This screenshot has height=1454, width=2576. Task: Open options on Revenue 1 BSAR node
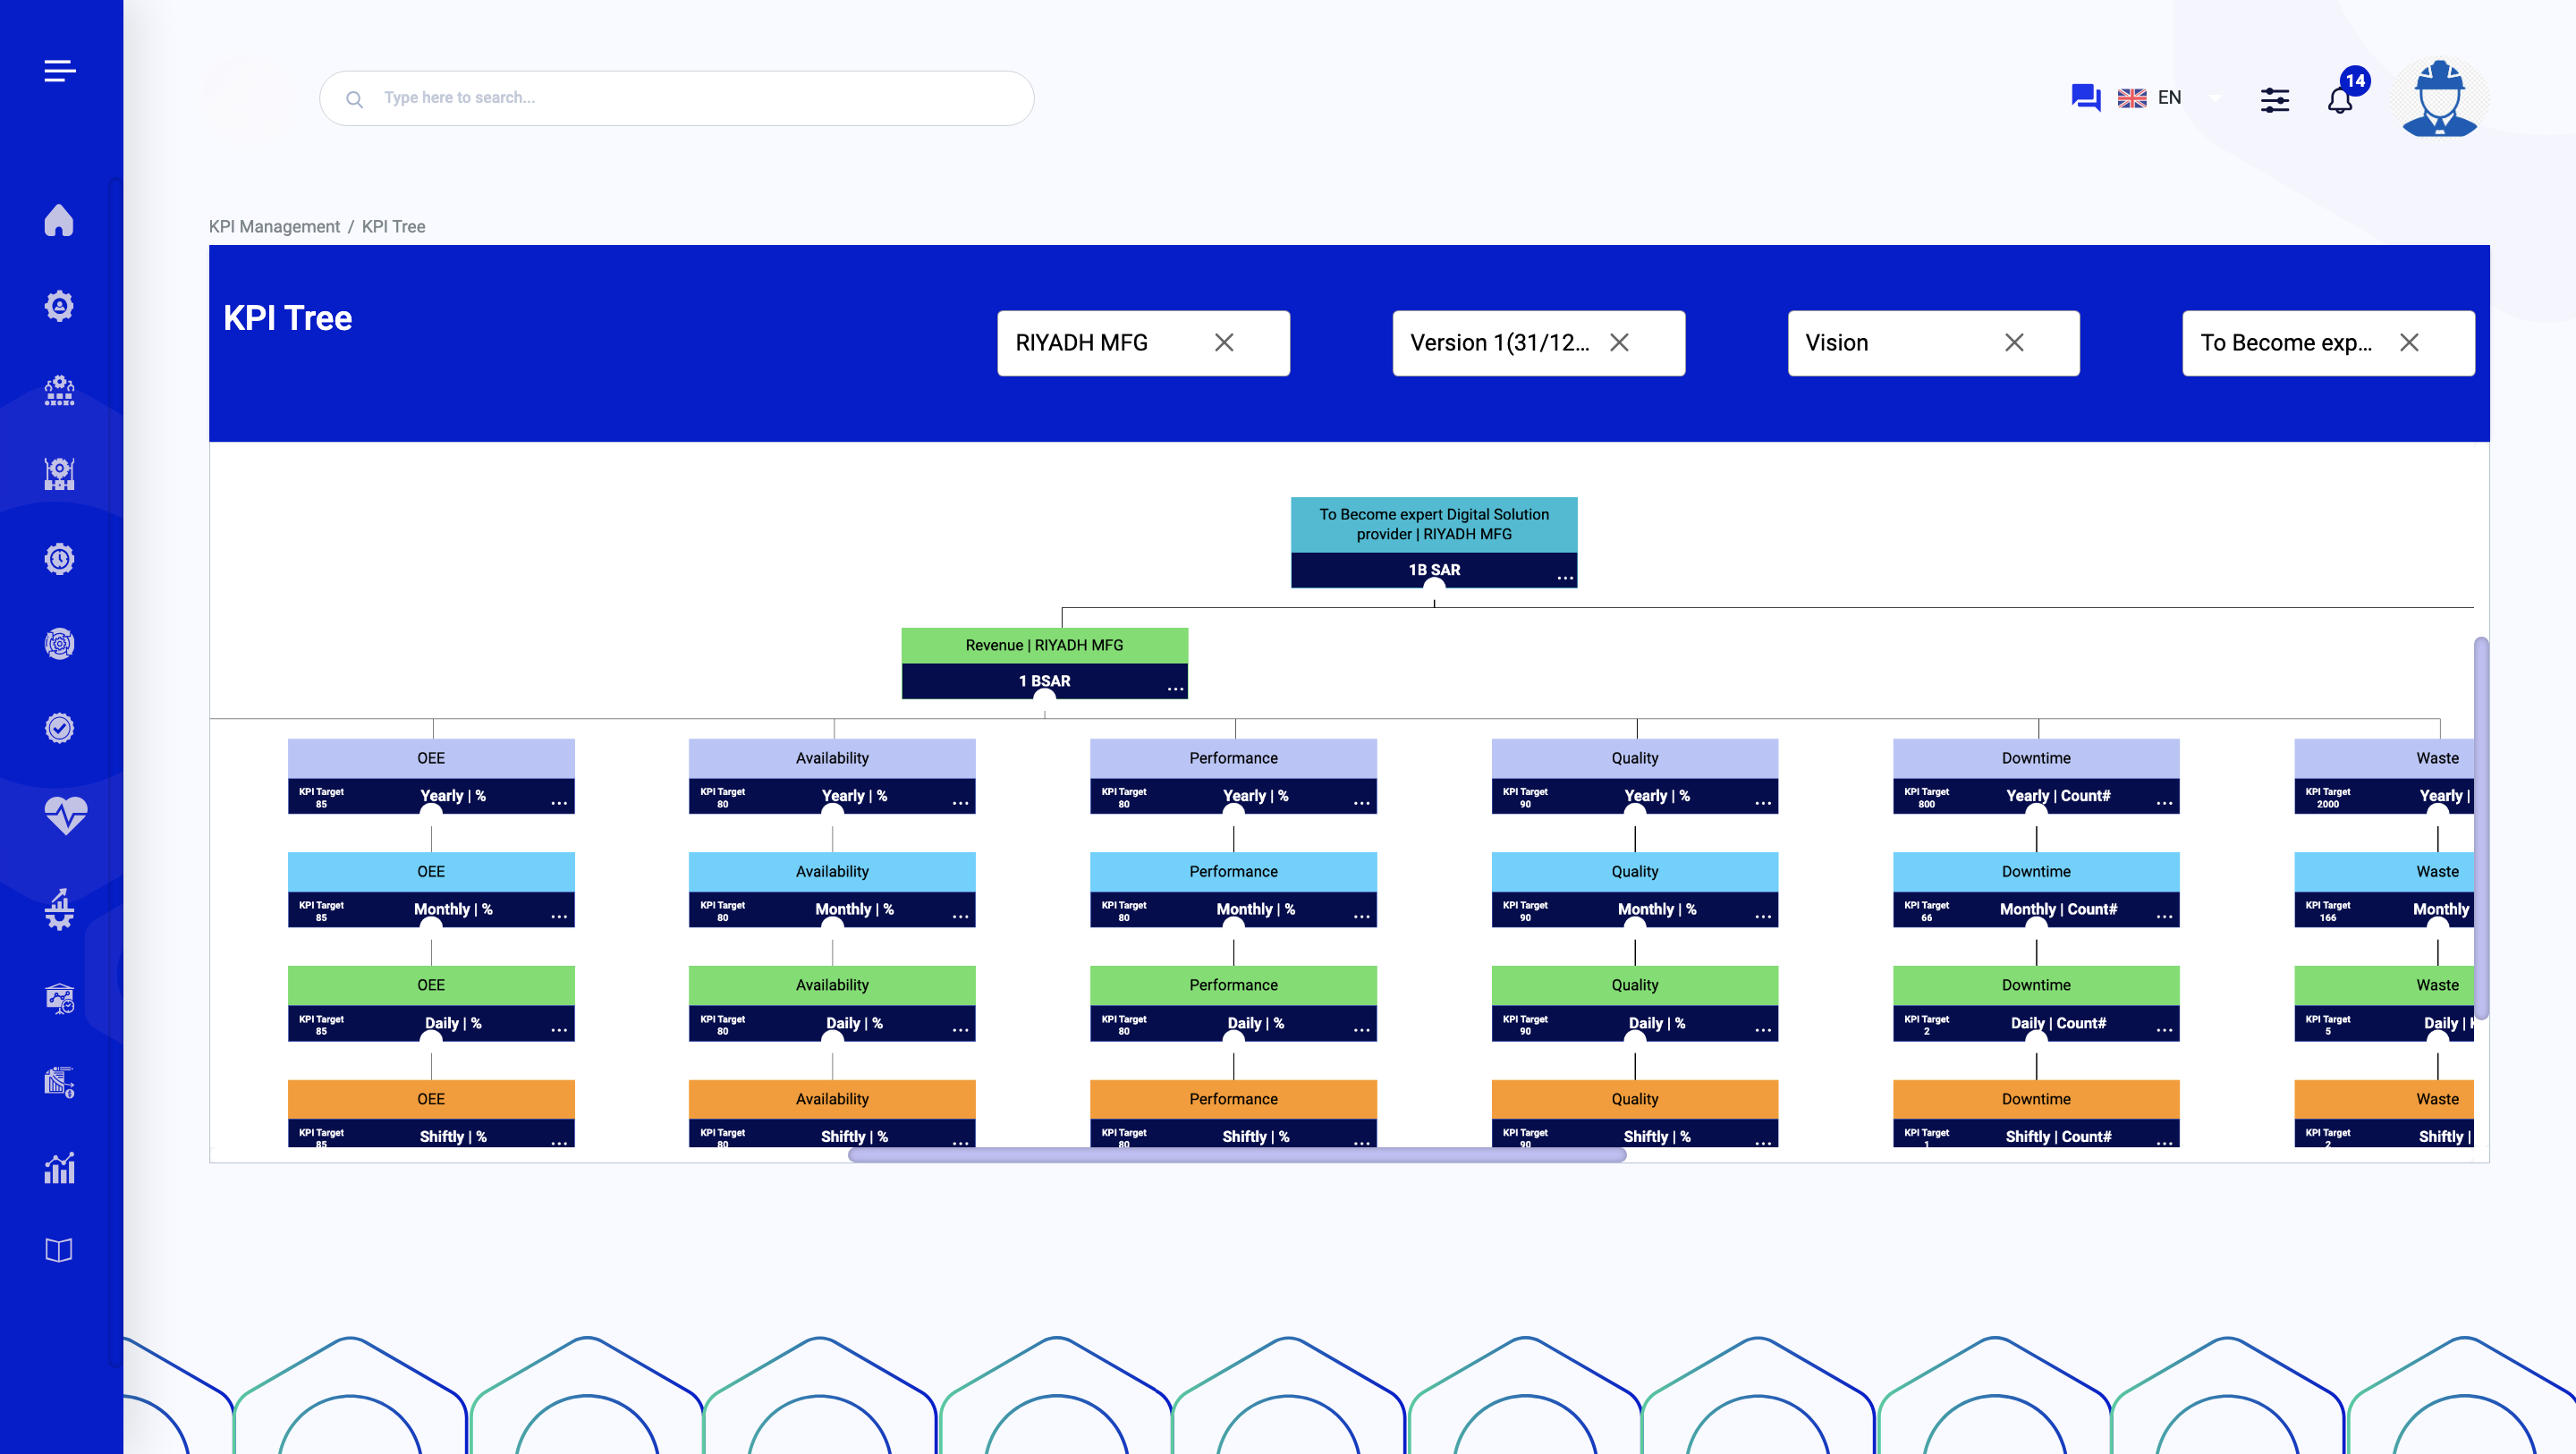[x=1175, y=689]
